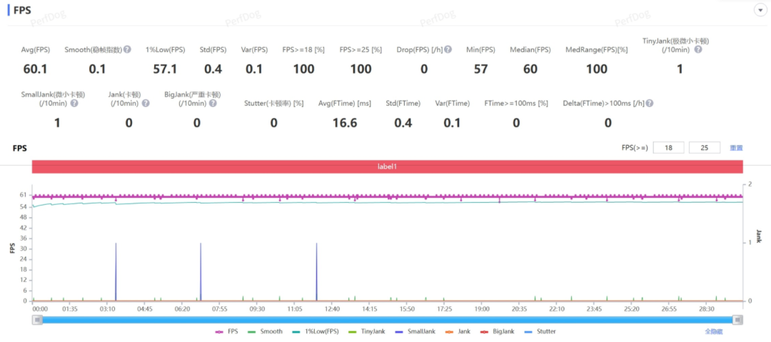
Task: Open help icon for Jank(卡顿) /10min
Action: (x=146, y=104)
